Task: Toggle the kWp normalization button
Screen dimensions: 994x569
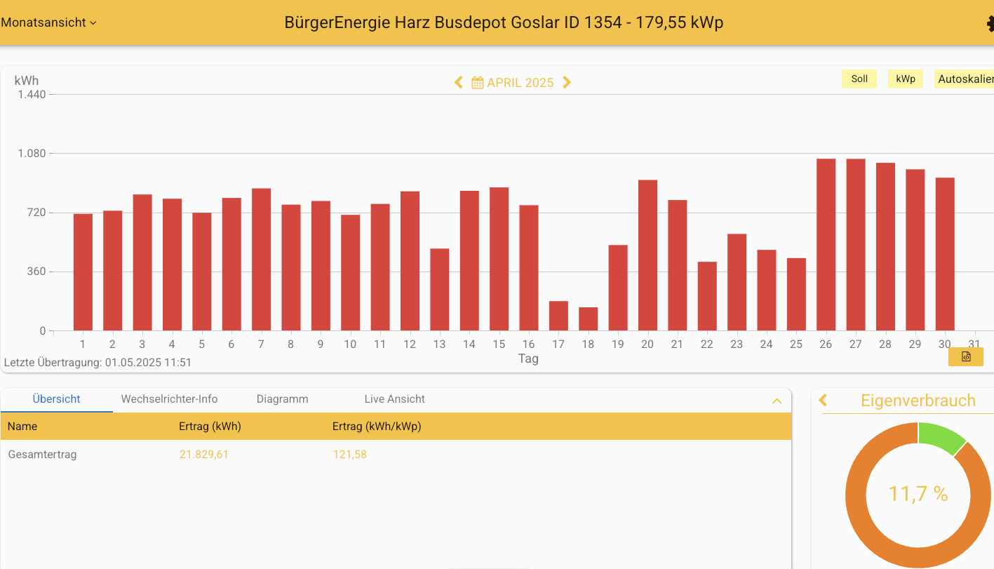Action: (905, 79)
